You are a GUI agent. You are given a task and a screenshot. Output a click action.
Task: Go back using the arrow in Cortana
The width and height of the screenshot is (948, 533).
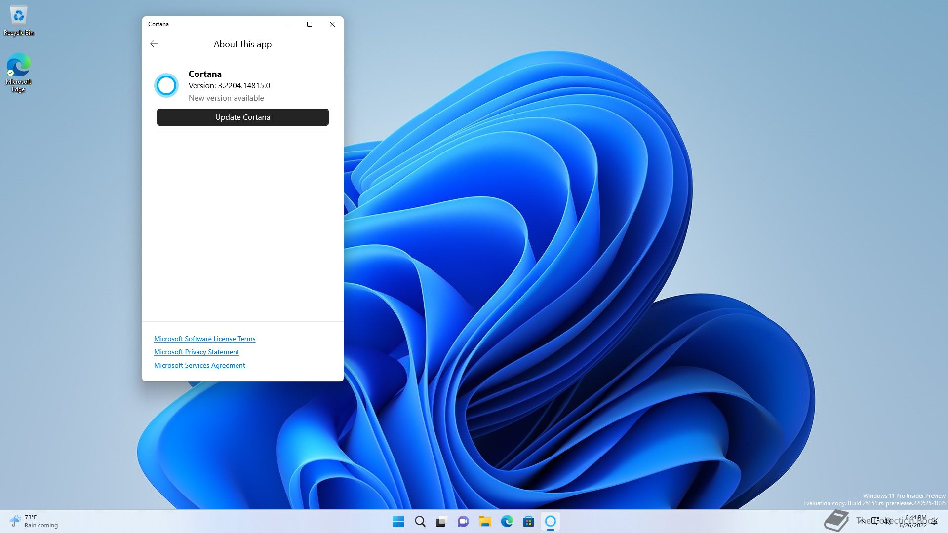pyautogui.click(x=154, y=44)
